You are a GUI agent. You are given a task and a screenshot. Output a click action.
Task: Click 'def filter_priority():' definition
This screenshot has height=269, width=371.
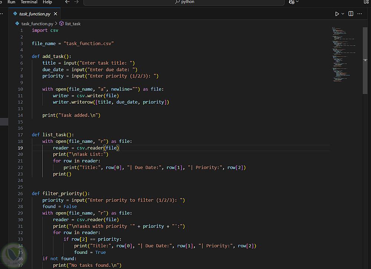pos(60,194)
